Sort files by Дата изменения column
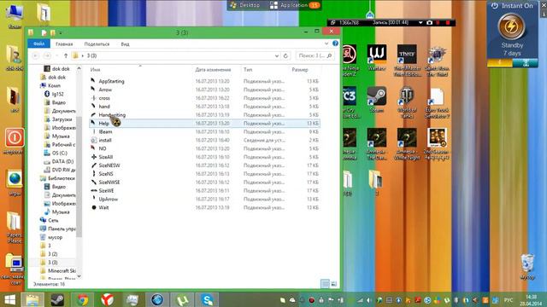Image resolution: width=547 pixels, height=307 pixels. pos(213,70)
